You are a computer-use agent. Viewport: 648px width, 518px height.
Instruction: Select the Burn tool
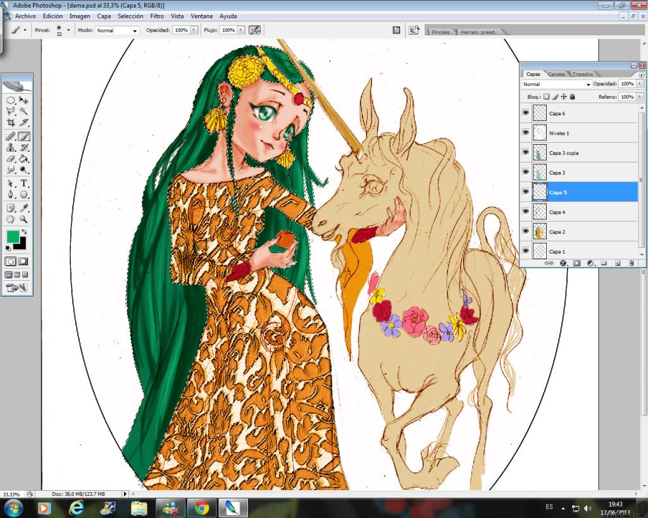tap(23, 170)
